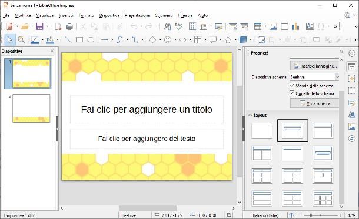
Task: Open the Save button dropdown arrow
Action: [x=48, y=26]
